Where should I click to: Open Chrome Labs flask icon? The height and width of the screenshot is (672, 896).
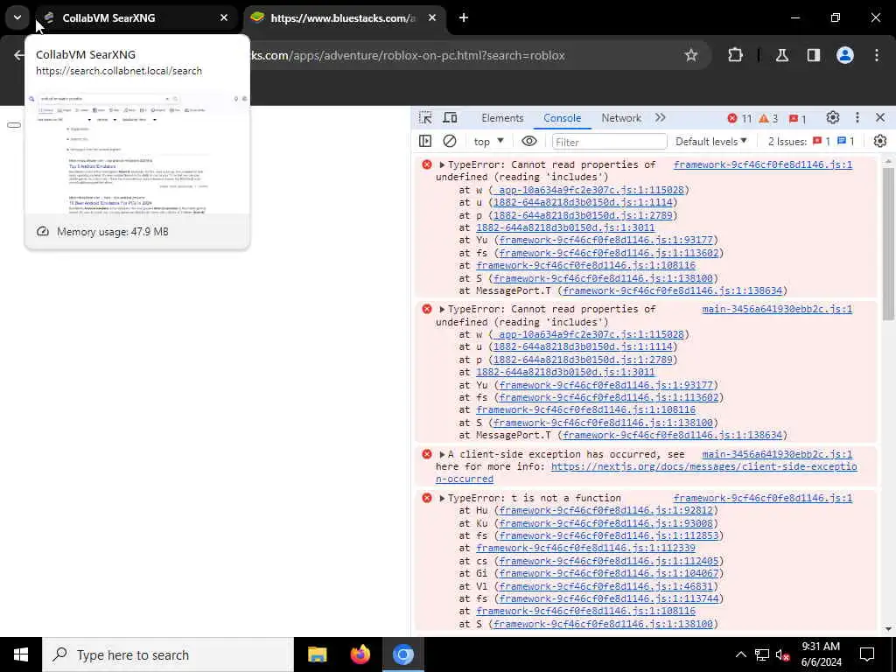781,55
